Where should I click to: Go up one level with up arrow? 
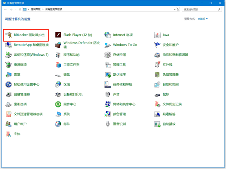[20, 9]
